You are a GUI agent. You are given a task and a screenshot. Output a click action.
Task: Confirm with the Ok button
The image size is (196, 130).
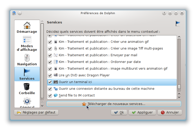[x=119, y=112]
